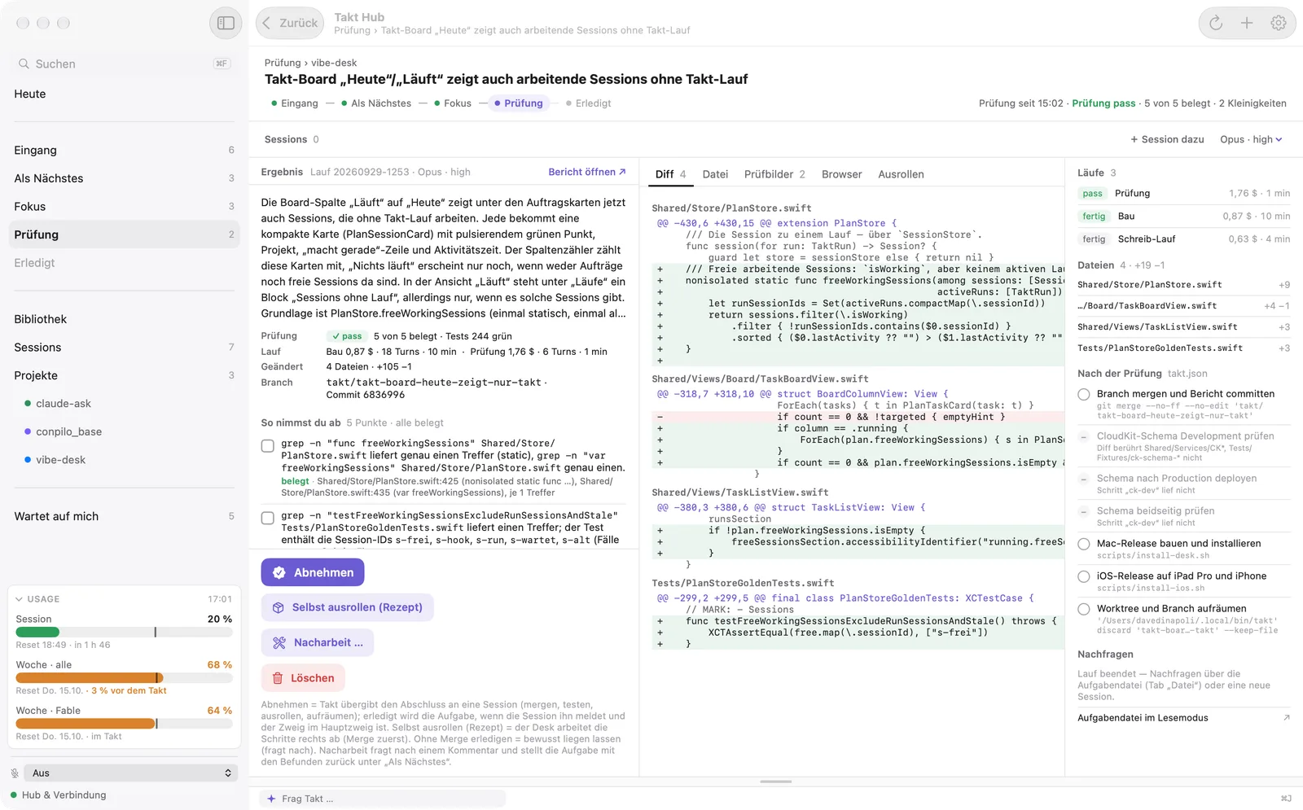Select Mac-Release bauen und installieren radio
This screenshot has width=1303, height=810.
coord(1084,544)
